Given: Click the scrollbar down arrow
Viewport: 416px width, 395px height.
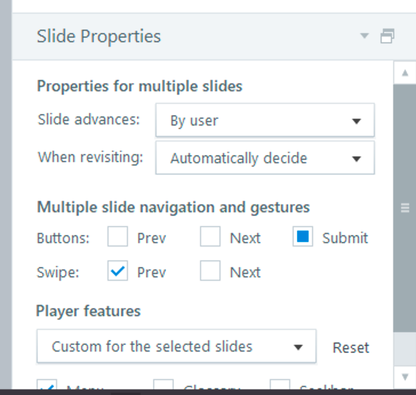Looking at the screenshot, I should click(x=405, y=377).
